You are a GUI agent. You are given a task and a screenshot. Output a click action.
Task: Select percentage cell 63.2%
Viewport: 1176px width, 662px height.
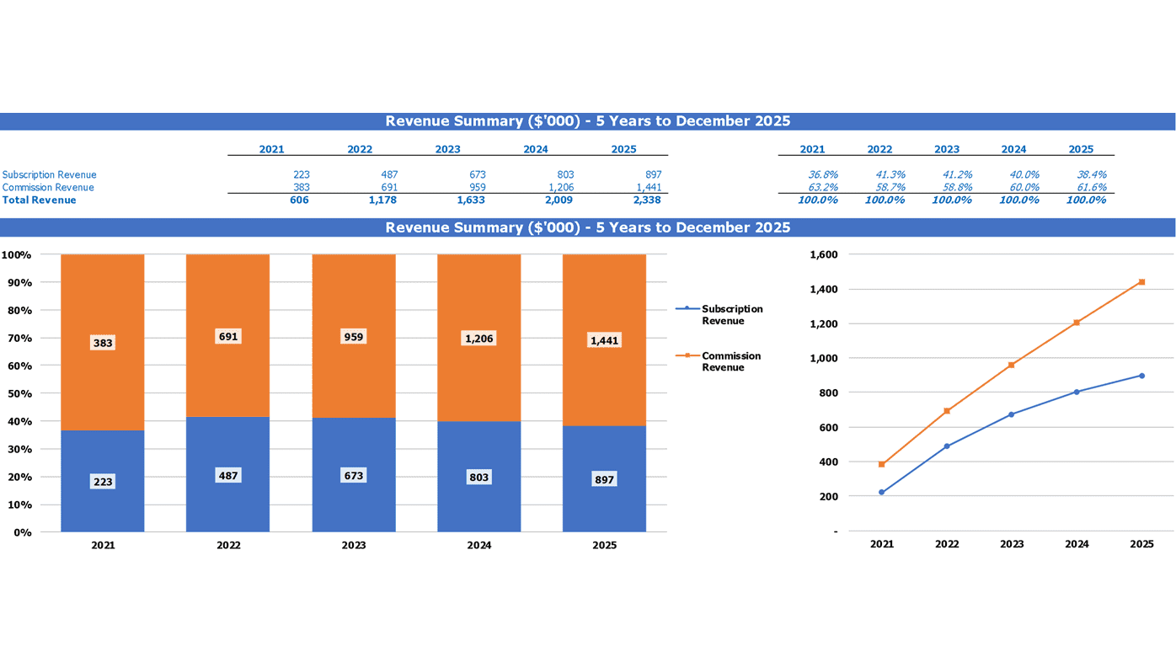tap(822, 187)
